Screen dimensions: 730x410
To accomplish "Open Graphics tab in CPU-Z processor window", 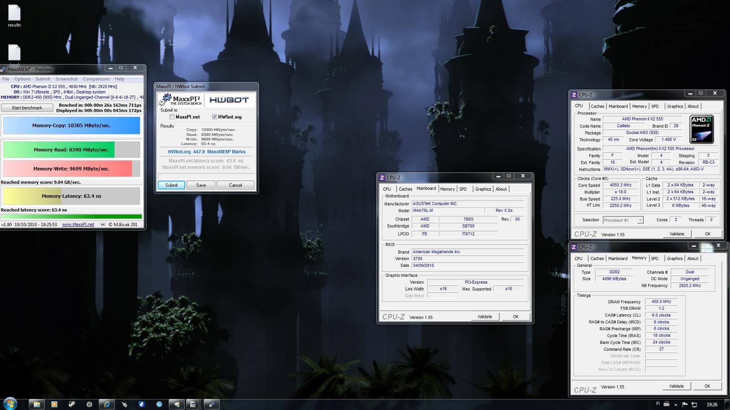I will point(675,106).
